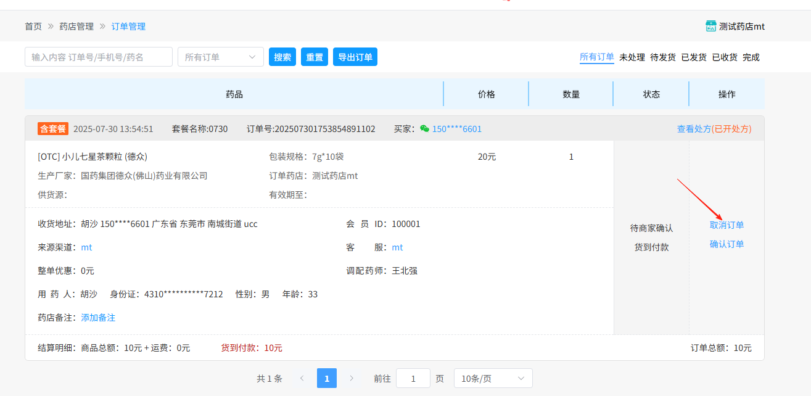Open the 测试药店mt order store link
The image size is (811, 396).
(335, 176)
